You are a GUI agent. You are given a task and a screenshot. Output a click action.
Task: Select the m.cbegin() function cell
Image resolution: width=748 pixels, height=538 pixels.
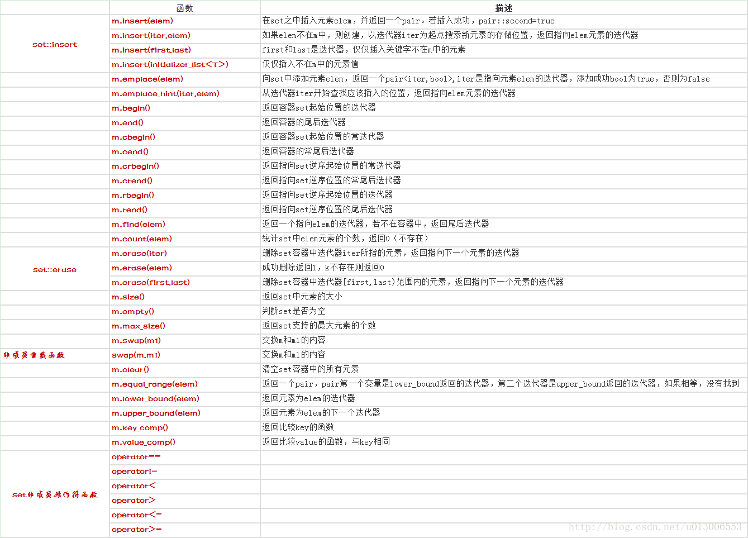[185, 137]
